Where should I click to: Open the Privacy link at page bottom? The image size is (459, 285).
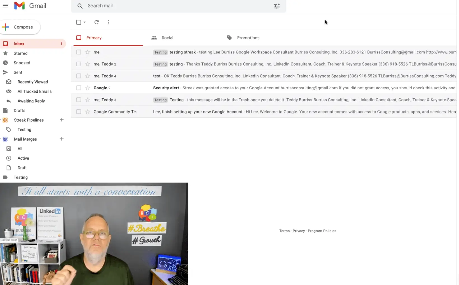click(299, 231)
